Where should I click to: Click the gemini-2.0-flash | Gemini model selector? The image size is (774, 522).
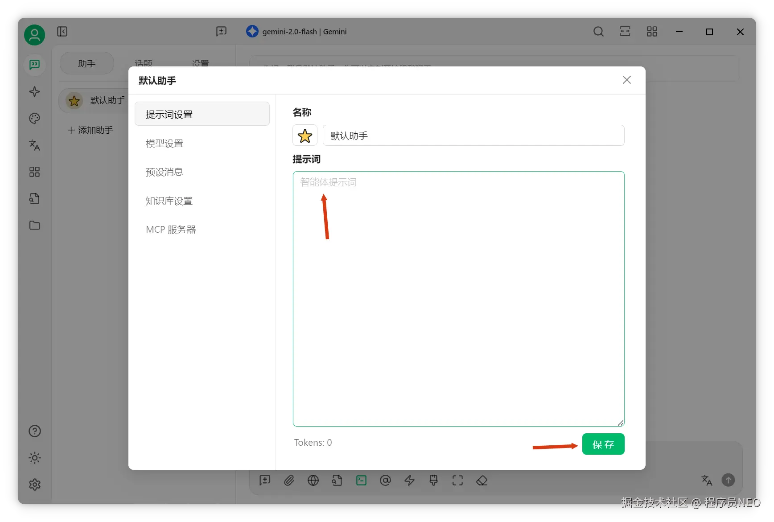click(x=296, y=32)
